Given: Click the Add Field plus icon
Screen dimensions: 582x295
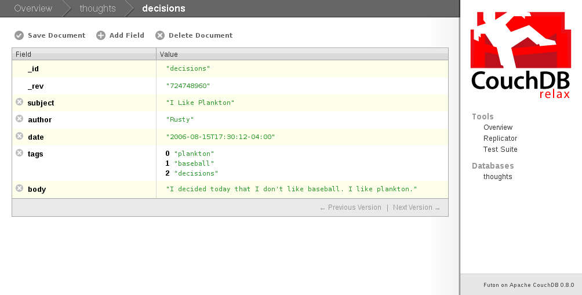Looking at the screenshot, I should (x=101, y=35).
